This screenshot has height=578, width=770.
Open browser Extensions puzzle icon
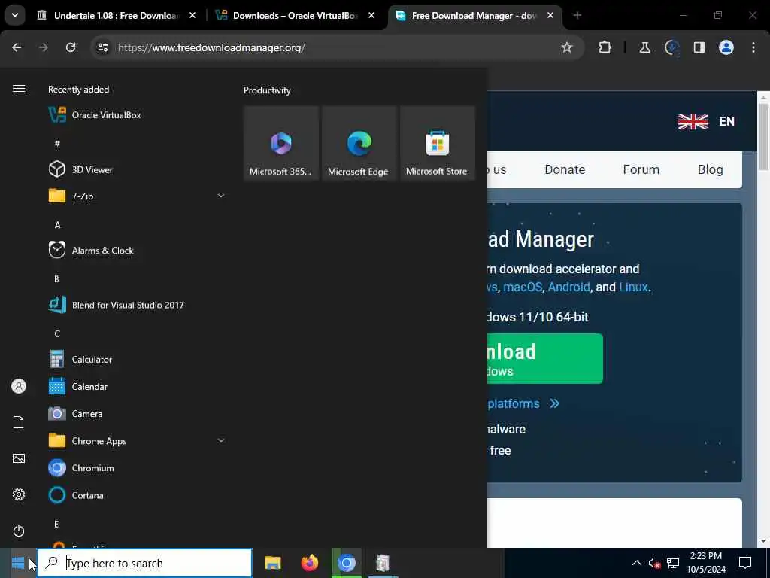(x=605, y=47)
